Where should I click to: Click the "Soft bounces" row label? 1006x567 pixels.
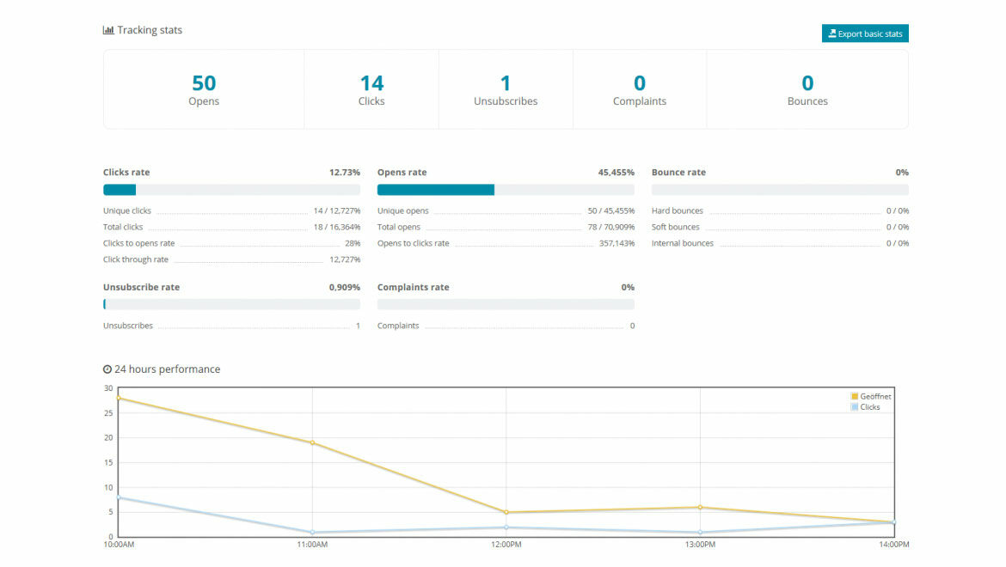[676, 227]
